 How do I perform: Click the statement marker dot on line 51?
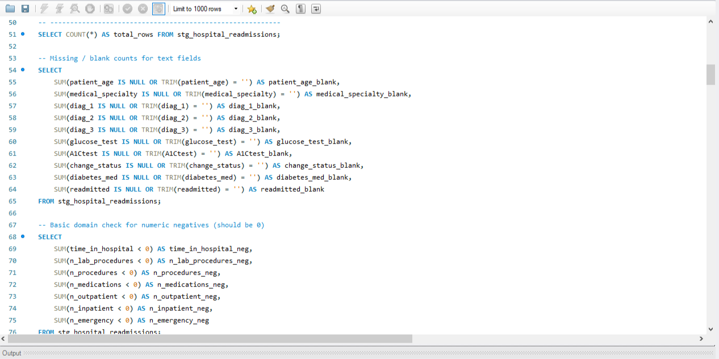tap(23, 34)
